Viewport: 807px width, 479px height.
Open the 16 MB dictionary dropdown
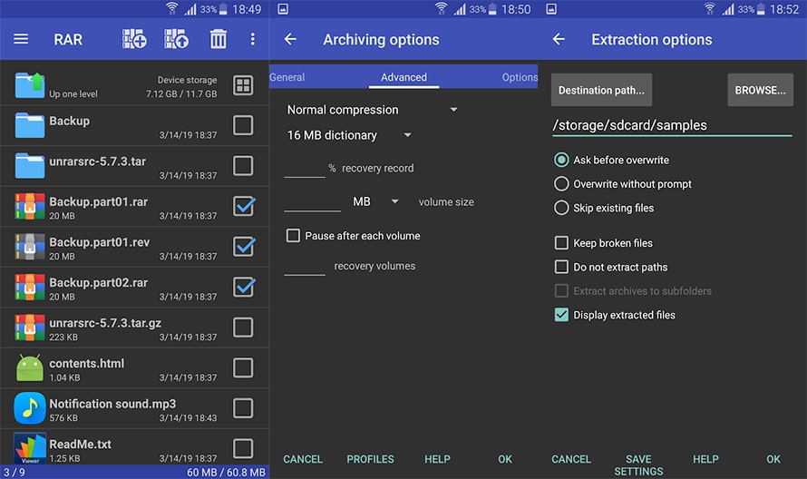(x=348, y=135)
